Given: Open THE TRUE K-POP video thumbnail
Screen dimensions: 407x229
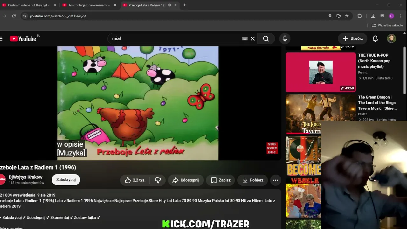Looking at the screenshot, I should coord(321,72).
